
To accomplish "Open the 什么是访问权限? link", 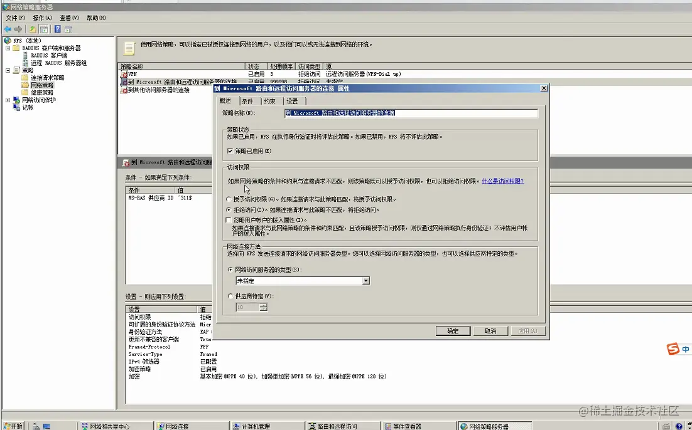I will point(502,181).
